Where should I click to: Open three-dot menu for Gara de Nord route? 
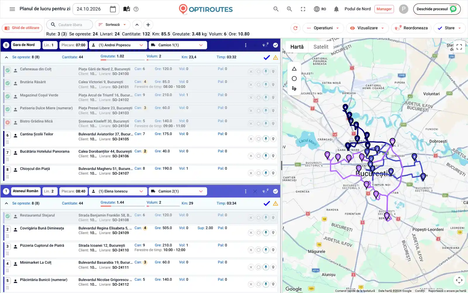pos(246,45)
